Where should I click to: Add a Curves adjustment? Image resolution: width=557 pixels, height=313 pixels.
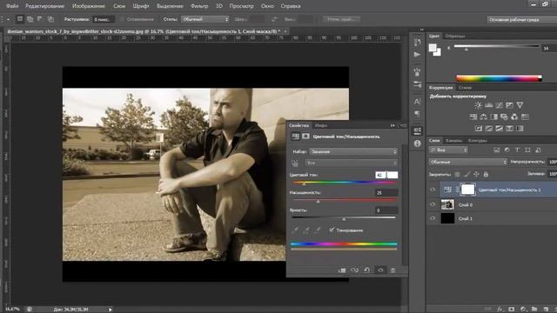pyautogui.click(x=499, y=105)
